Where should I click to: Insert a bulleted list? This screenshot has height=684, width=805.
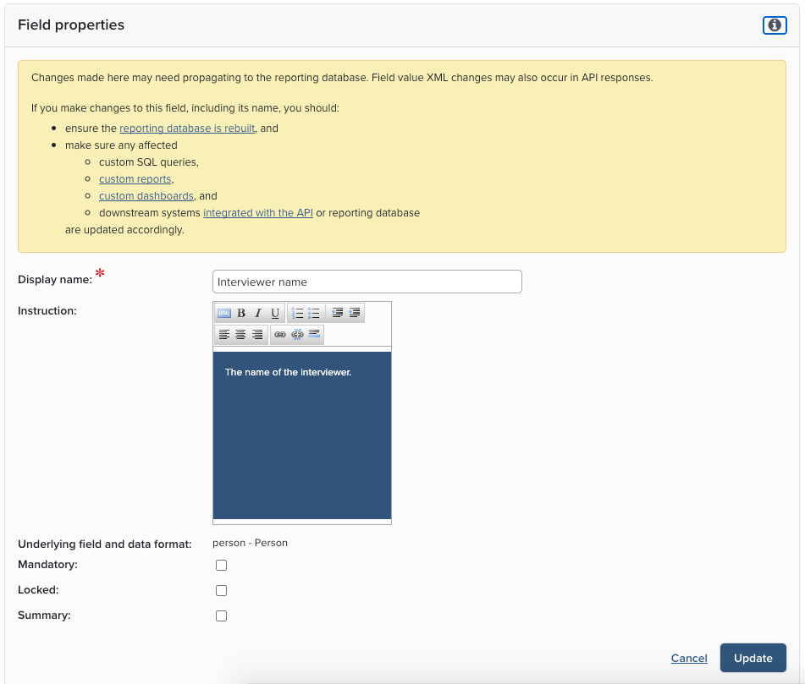click(313, 313)
